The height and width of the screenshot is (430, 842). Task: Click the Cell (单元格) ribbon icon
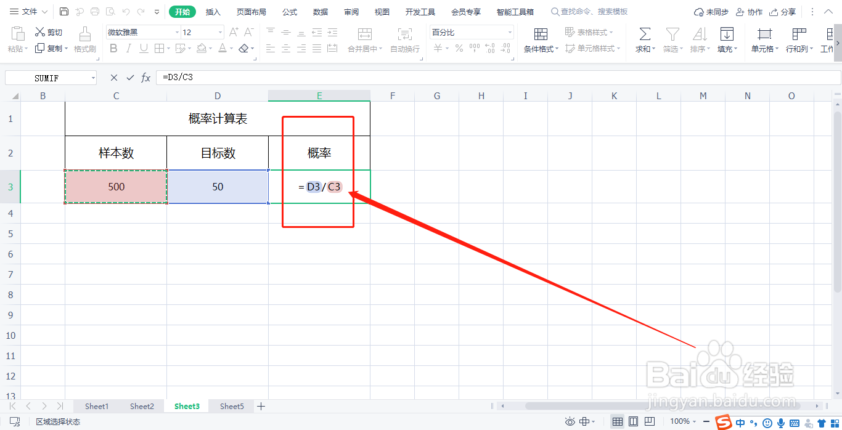click(764, 34)
